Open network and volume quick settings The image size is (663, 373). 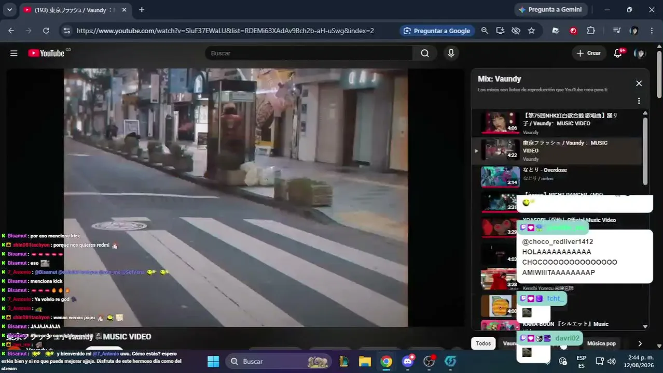pos(605,361)
